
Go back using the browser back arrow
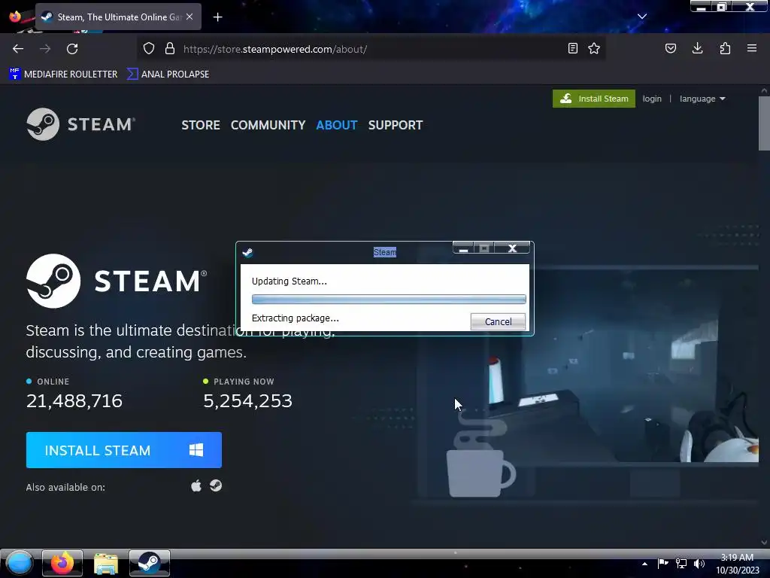pyautogui.click(x=18, y=49)
